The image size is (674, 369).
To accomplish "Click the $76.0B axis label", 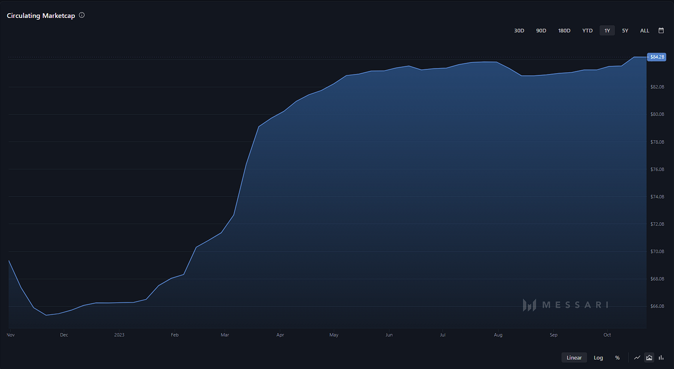I will point(657,169).
